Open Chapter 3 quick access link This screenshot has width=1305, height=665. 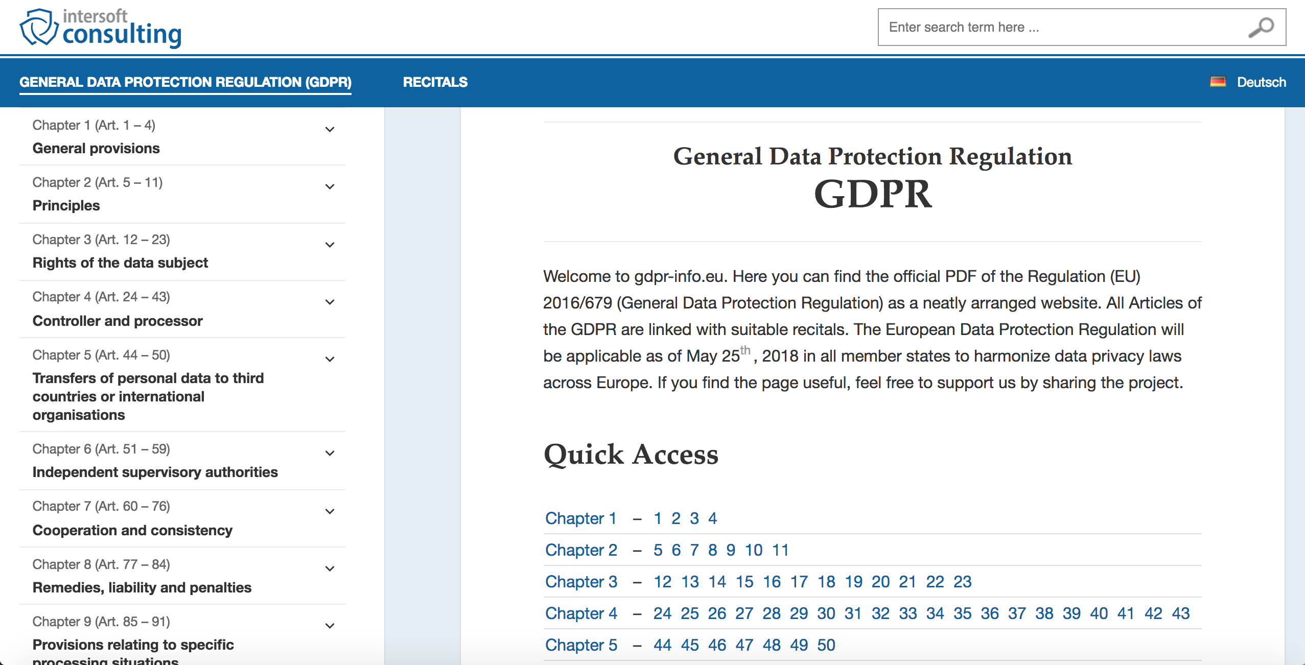click(581, 582)
